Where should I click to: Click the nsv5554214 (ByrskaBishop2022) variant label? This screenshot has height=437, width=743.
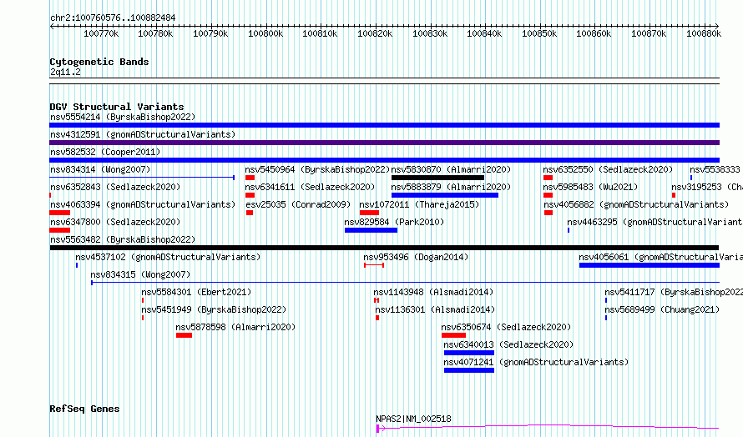(x=123, y=117)
